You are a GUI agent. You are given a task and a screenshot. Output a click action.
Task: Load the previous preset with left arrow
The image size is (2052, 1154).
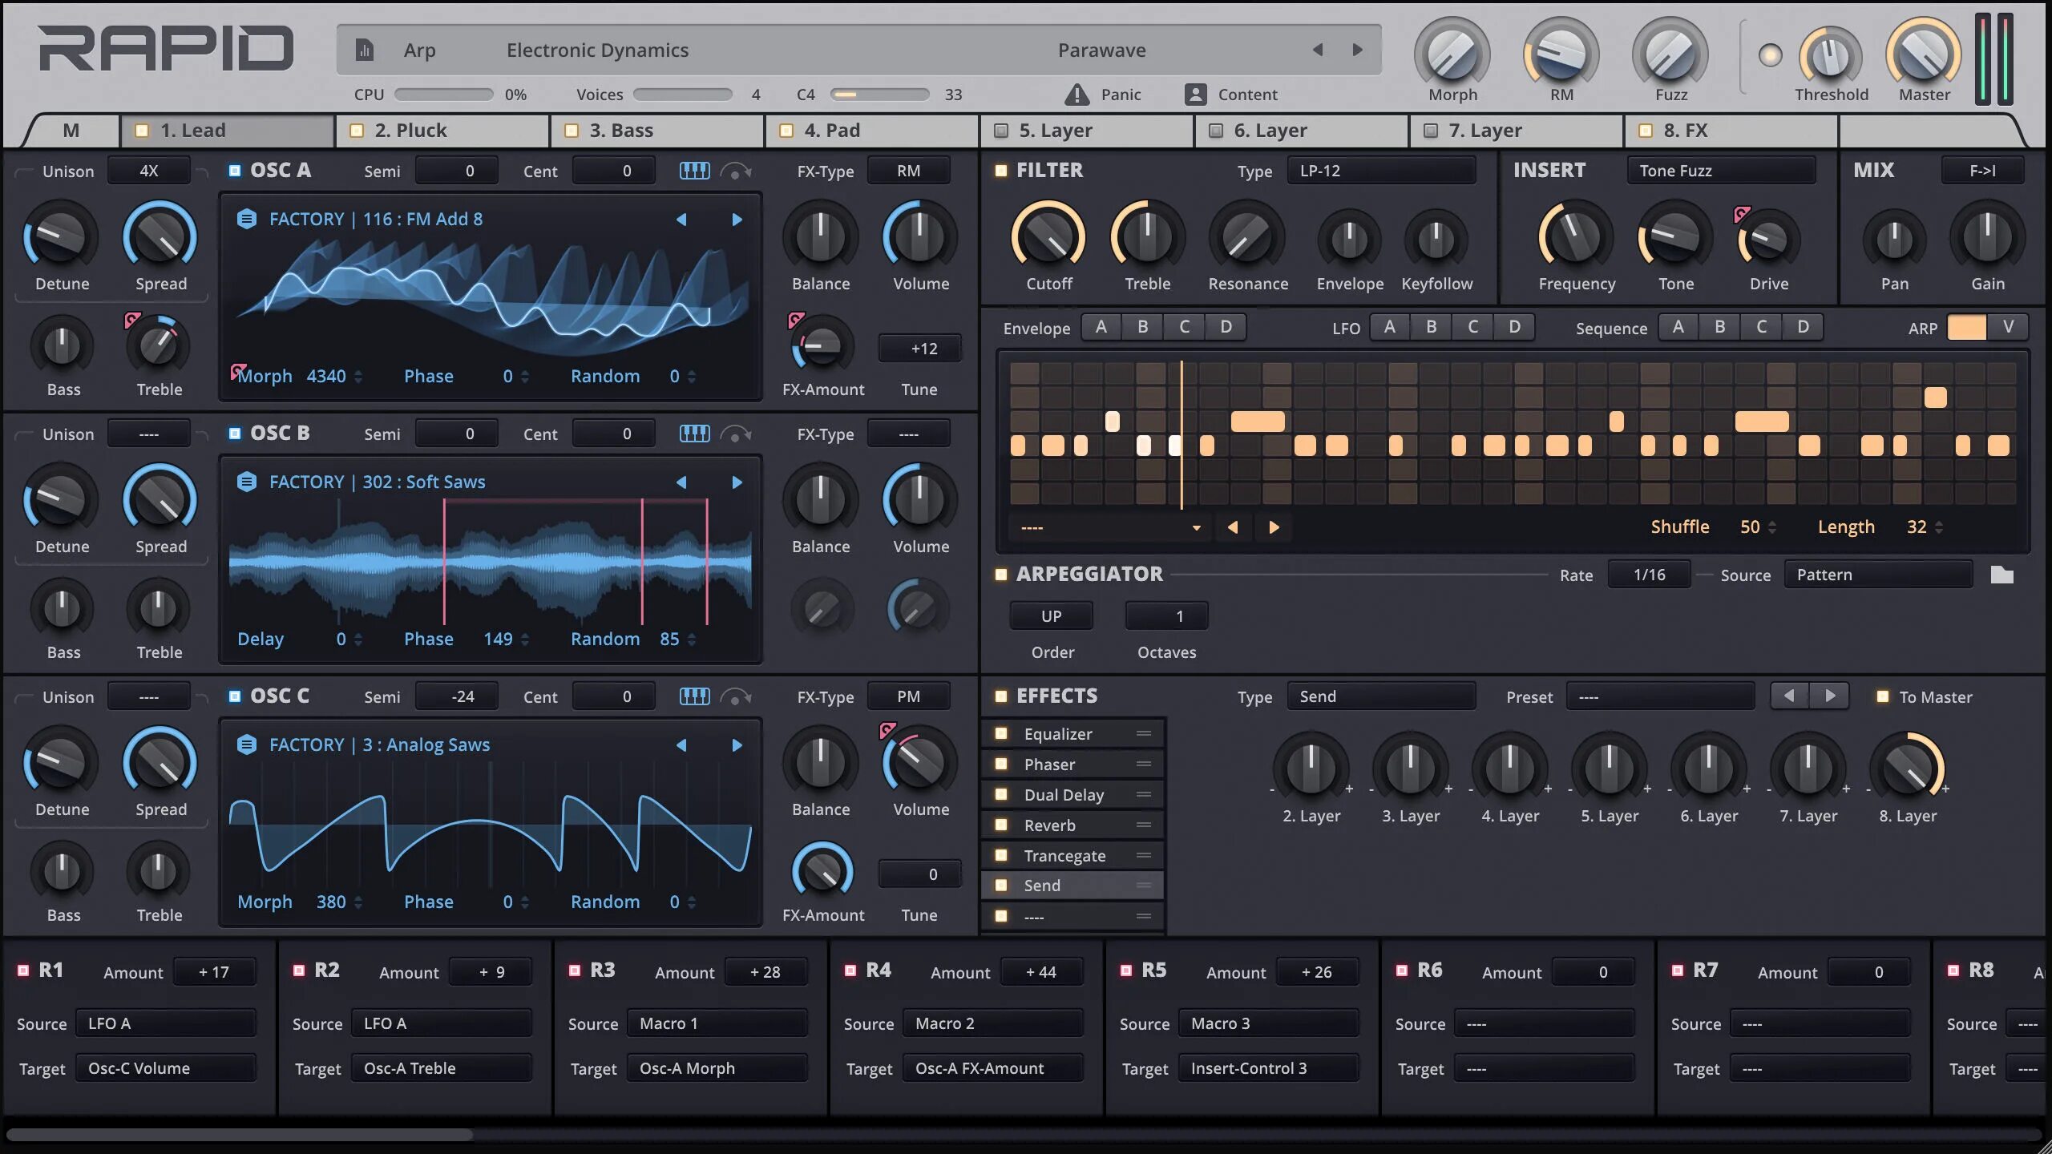coord(1318,50)
